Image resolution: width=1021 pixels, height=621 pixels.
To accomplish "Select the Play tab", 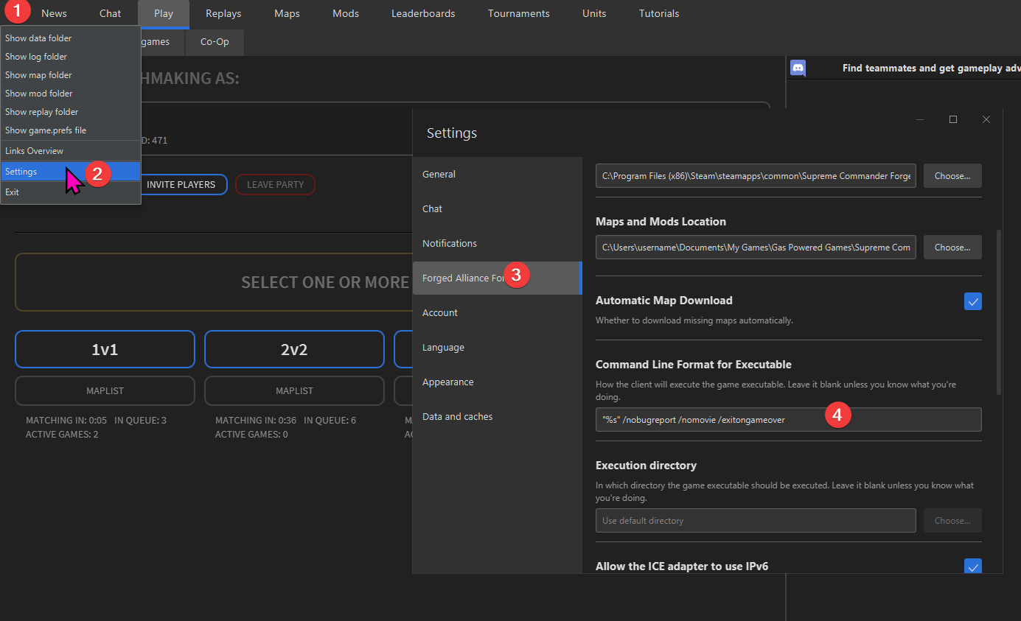I will tap(164, 13).
